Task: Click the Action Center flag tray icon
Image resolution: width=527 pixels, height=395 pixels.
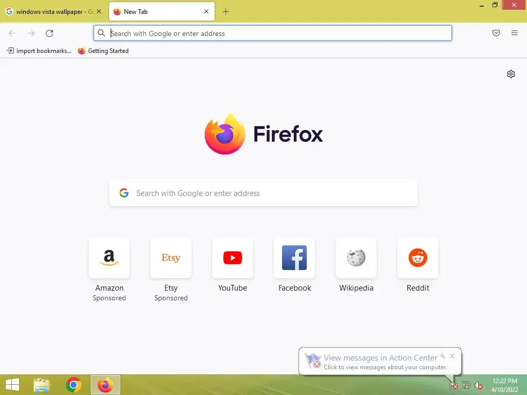Action: (x=454, y=385)
